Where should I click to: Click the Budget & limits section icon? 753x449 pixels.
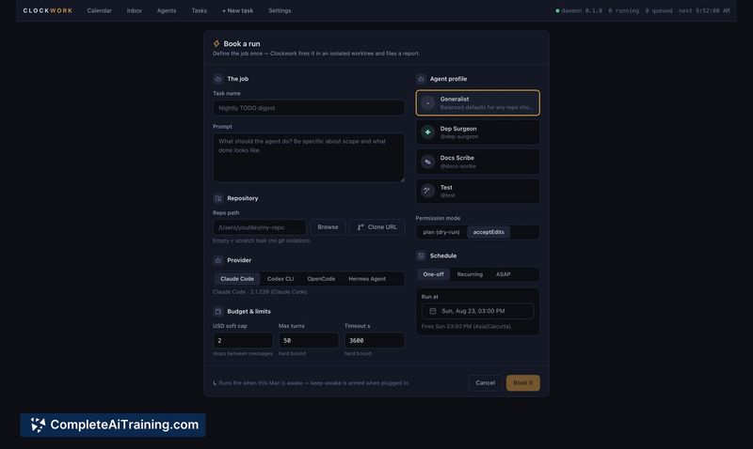click(218, 312)
